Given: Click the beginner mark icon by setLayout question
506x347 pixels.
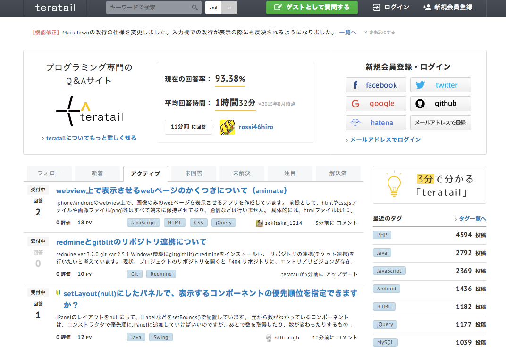Looking at the screenshot, I should point(59,293).
